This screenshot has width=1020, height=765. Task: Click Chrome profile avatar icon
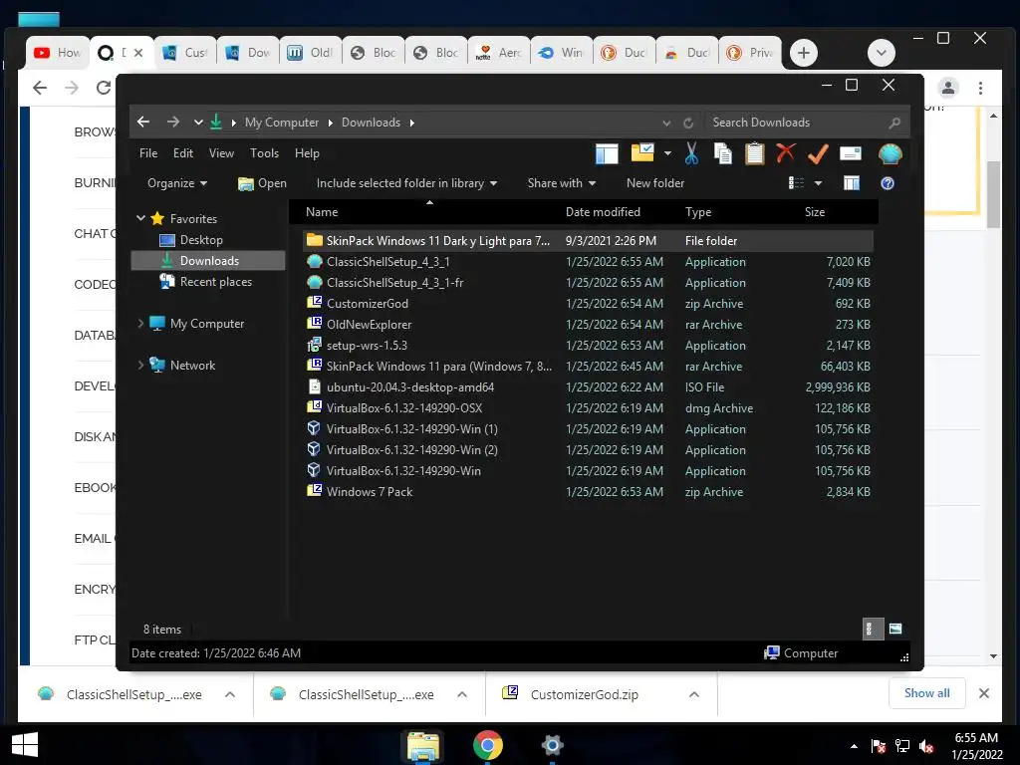pos(948,88)
